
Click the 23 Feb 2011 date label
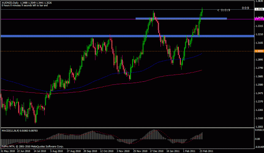pyautogui.click(x=207, y=151)
